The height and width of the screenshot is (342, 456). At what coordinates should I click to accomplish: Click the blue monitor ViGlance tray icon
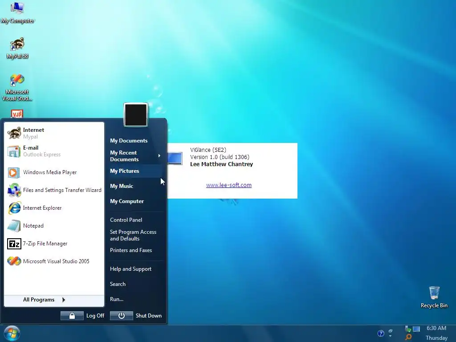tap(416, 329)
